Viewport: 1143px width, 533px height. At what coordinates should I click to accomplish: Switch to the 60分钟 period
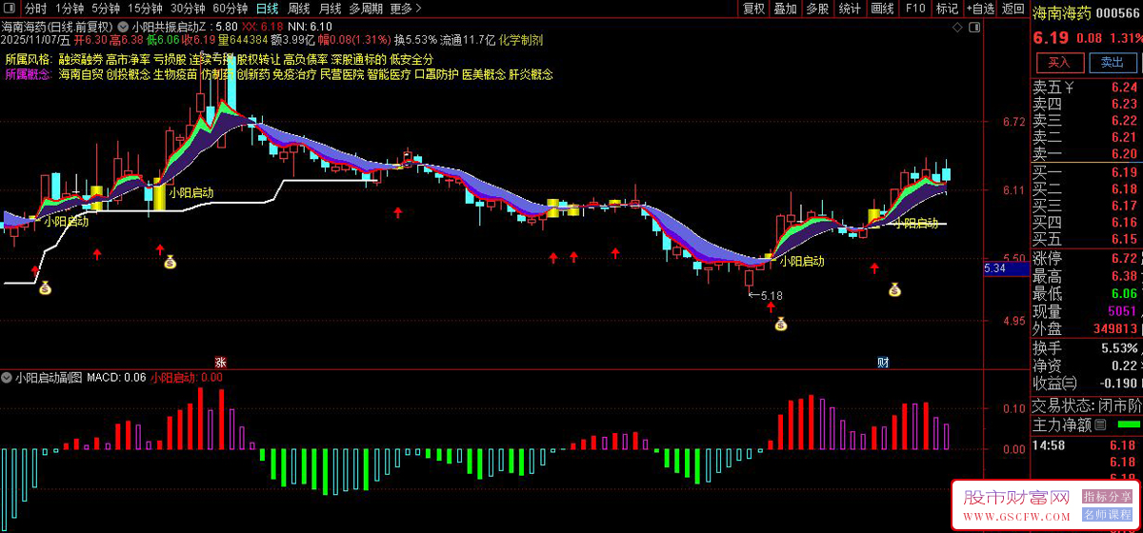230,9
